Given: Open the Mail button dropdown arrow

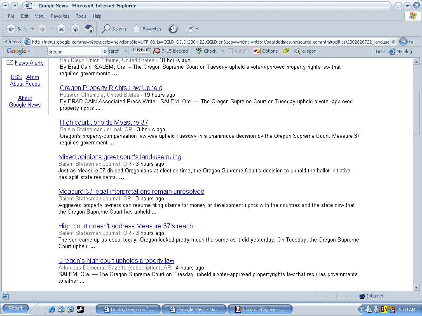Looking at the screenshot, I should coord(197,29).
